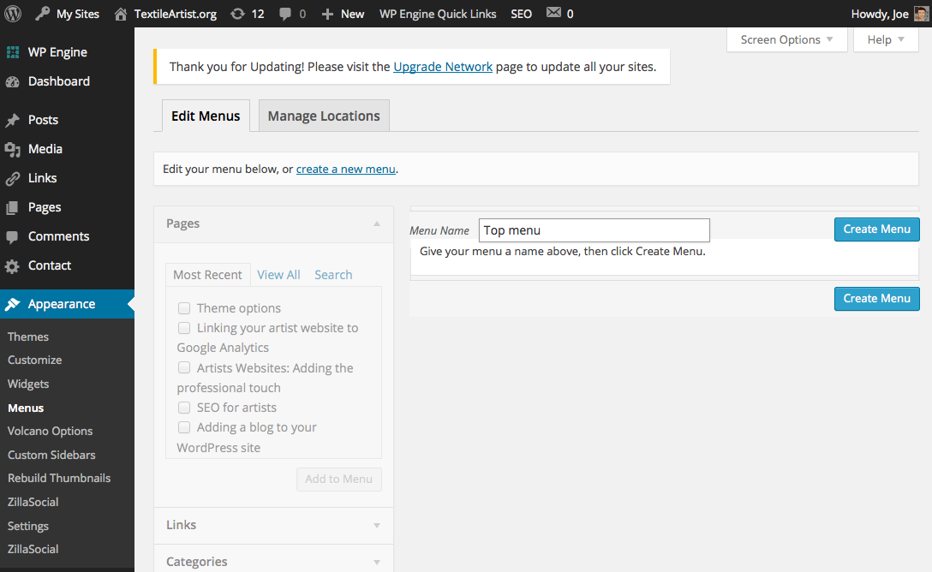Click Joe's user avatar
Viewport: 932px width, 572px height.
pos(922,14)
